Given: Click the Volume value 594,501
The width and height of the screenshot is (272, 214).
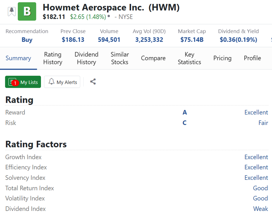Looking at the screenshot, I should 109,40.
